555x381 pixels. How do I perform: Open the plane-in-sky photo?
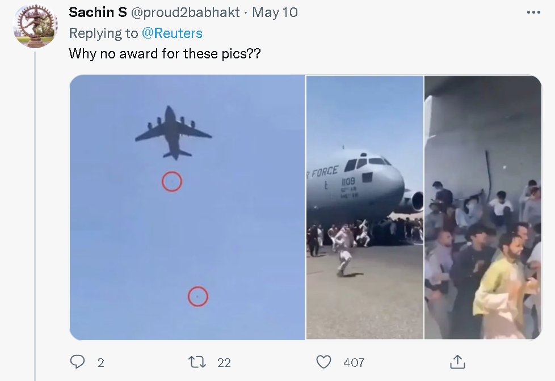(187, 208)
